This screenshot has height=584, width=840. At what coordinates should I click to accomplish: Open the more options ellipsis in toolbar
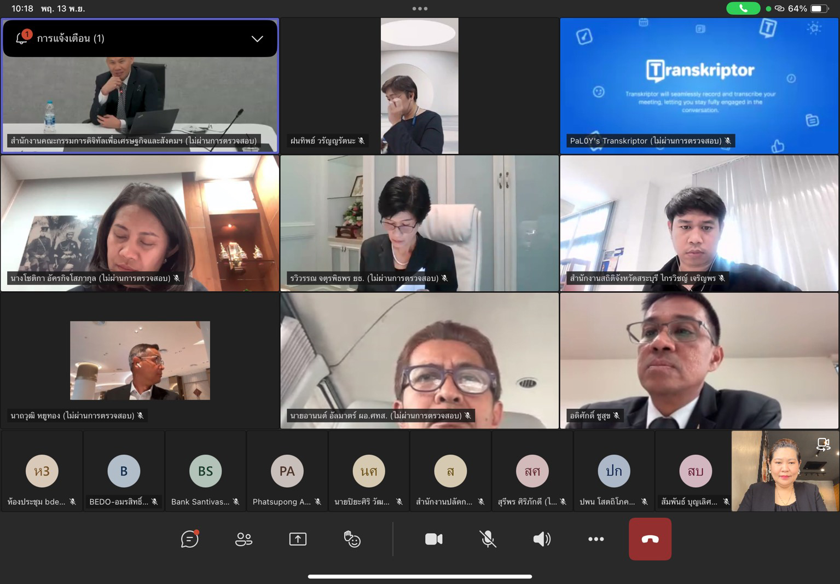(x=596, y=539)
